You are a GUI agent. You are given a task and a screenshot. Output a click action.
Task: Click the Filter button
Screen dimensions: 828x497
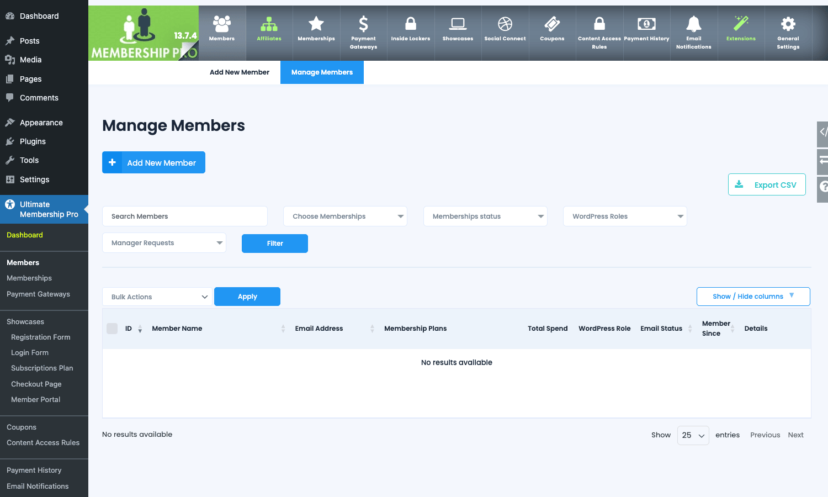[x=275, y=244]
